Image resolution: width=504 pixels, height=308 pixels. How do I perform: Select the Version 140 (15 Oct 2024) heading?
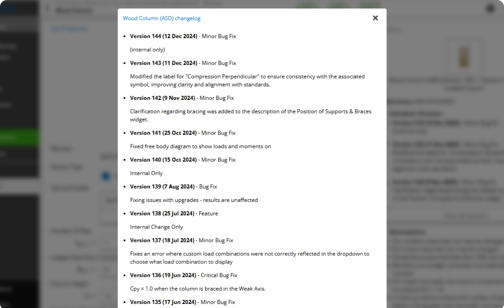coord(183,160)
